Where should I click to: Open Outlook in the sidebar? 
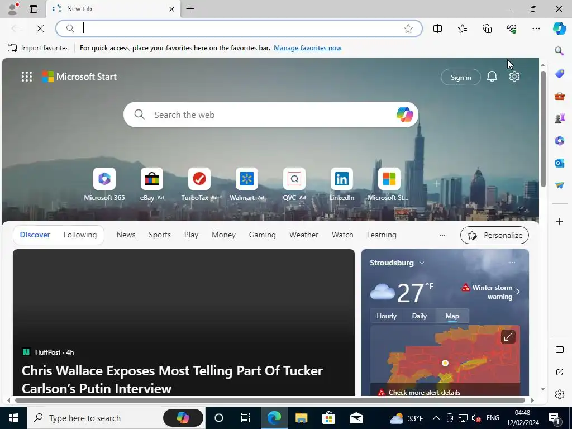(559, 163)
